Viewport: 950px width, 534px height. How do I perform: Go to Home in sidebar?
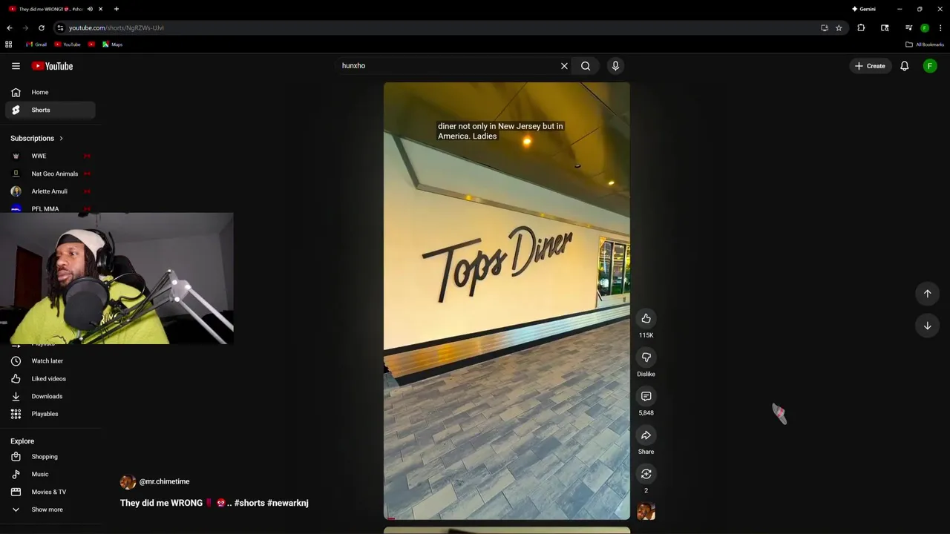(x=50, y=92)
